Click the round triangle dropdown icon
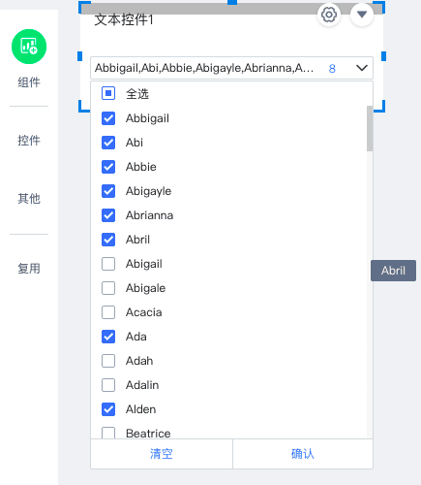This screenshot has width=421, height=485. pyautogui.click(x=362, y=15)
